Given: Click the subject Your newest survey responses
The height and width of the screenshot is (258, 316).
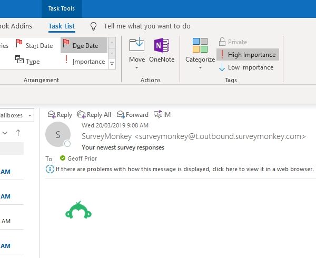Looking at the screenshot, I should coord(123,147).
